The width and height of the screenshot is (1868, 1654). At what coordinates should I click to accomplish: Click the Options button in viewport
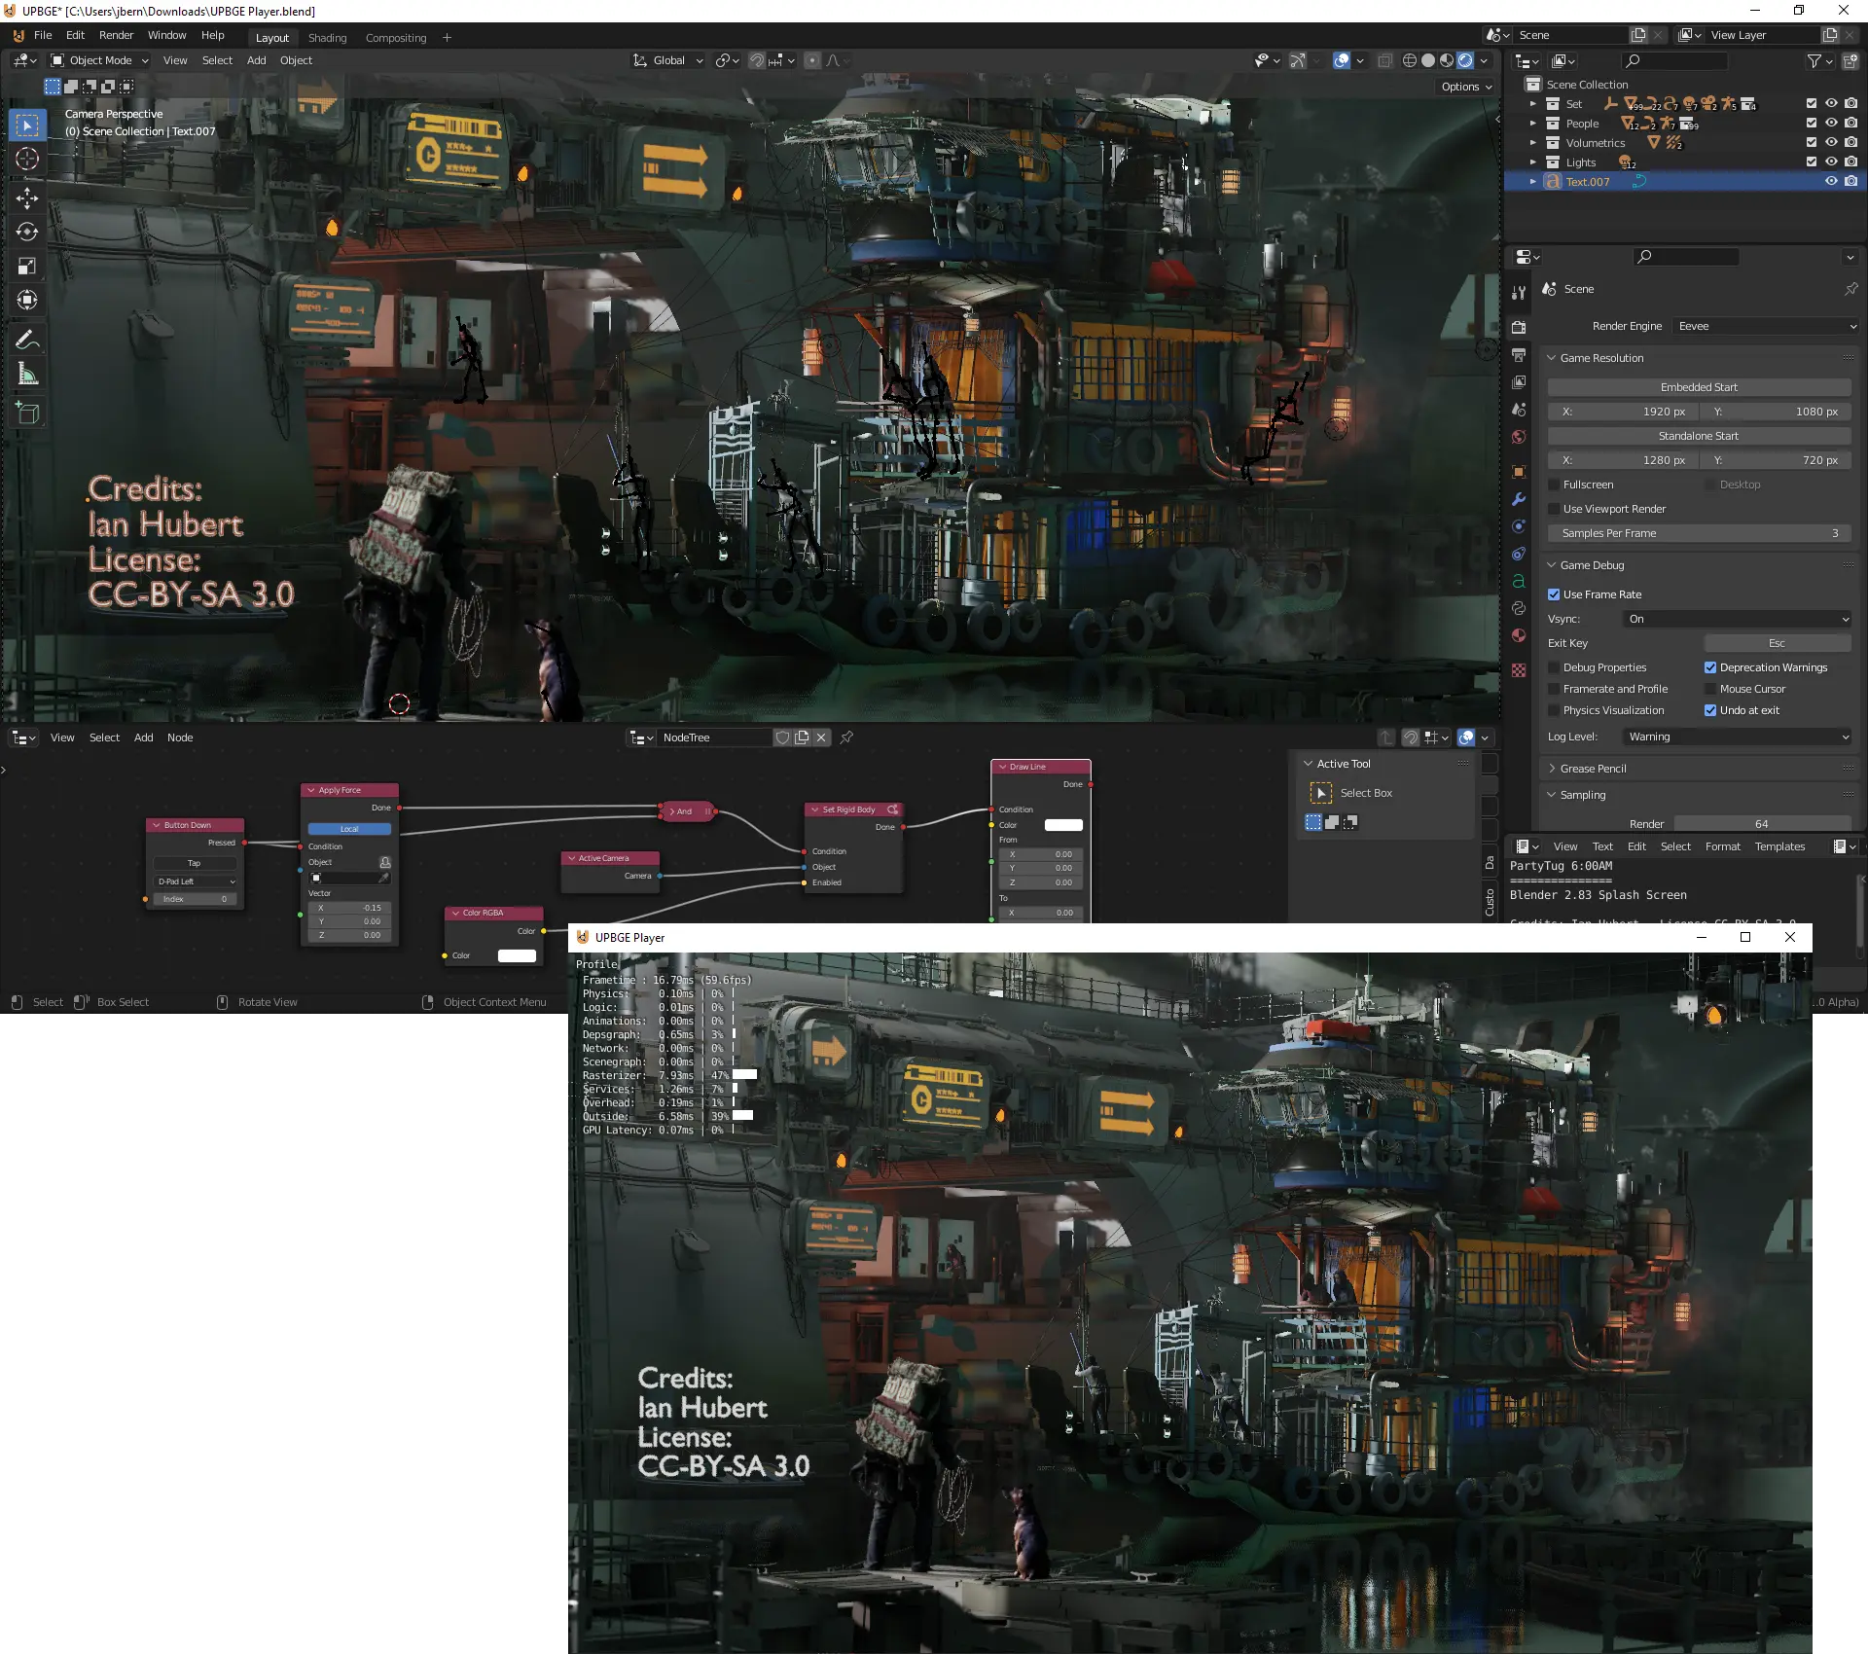[1465, 87]
